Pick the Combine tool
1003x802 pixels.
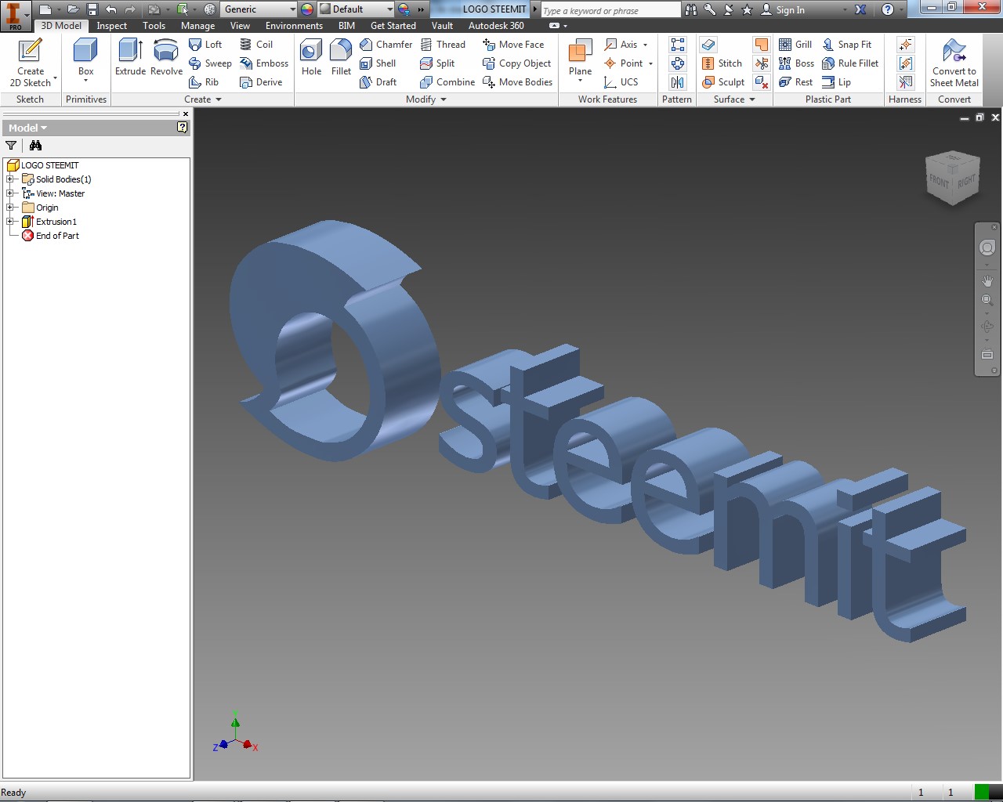click(x=447, y=82)
